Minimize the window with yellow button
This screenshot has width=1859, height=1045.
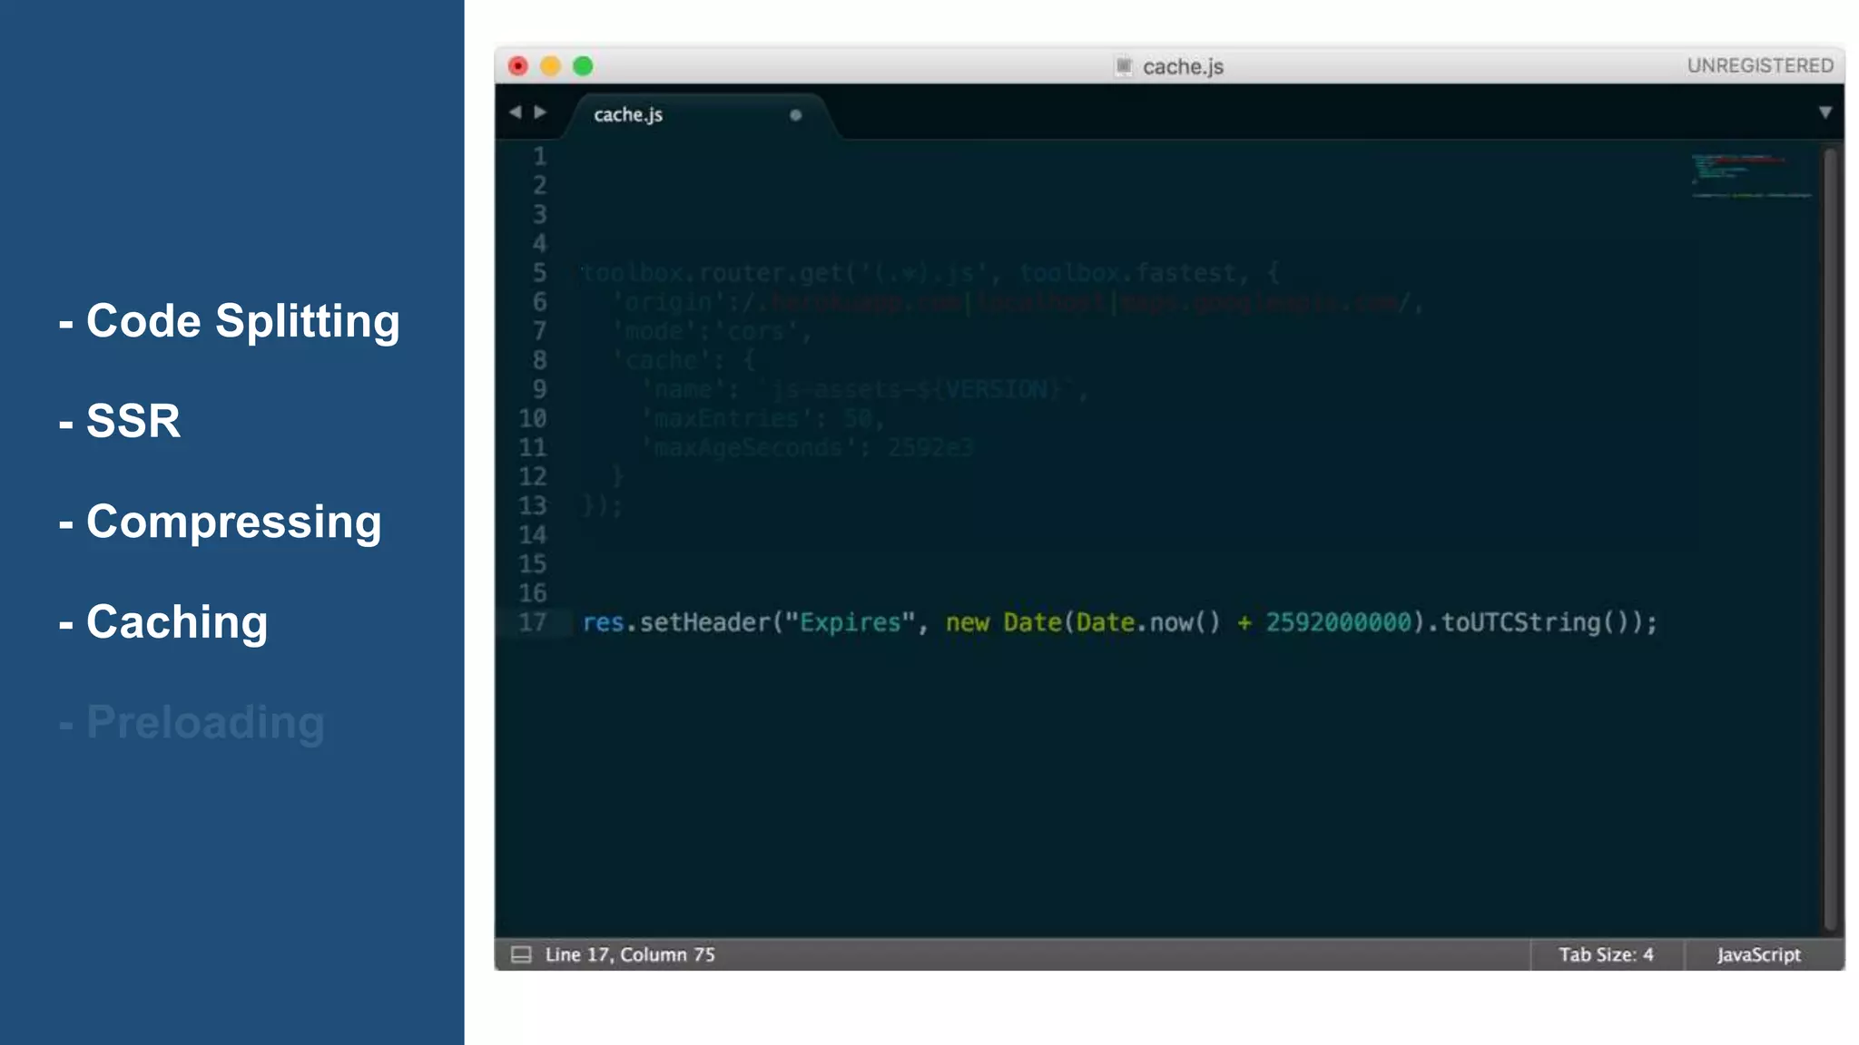550,66
